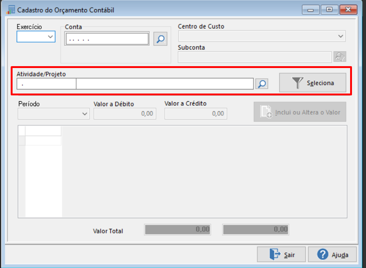The image size is (366, 268).
Task: Close the Cadastro do Orçamento Contábil window
Action: coord(348,10)
